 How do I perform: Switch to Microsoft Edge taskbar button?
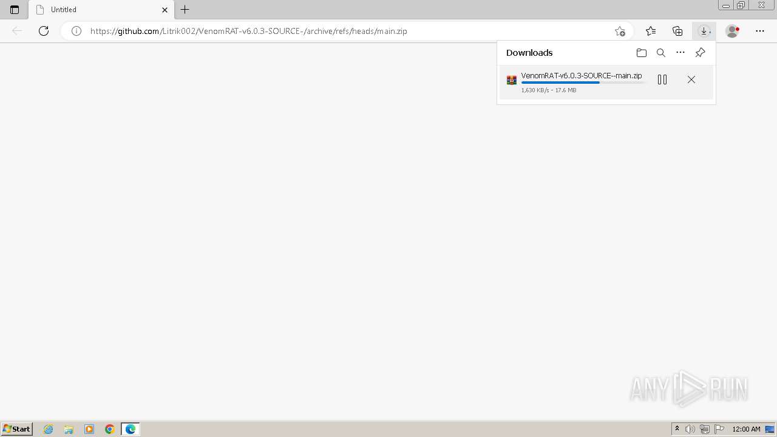click(x=131, y=429)
